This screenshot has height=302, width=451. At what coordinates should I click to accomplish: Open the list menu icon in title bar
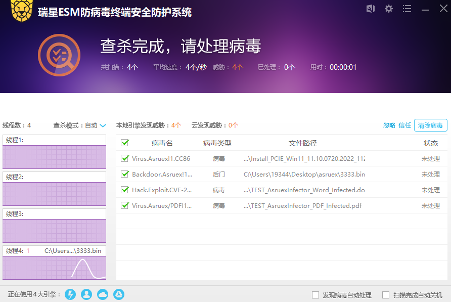(x=407, y=9)
